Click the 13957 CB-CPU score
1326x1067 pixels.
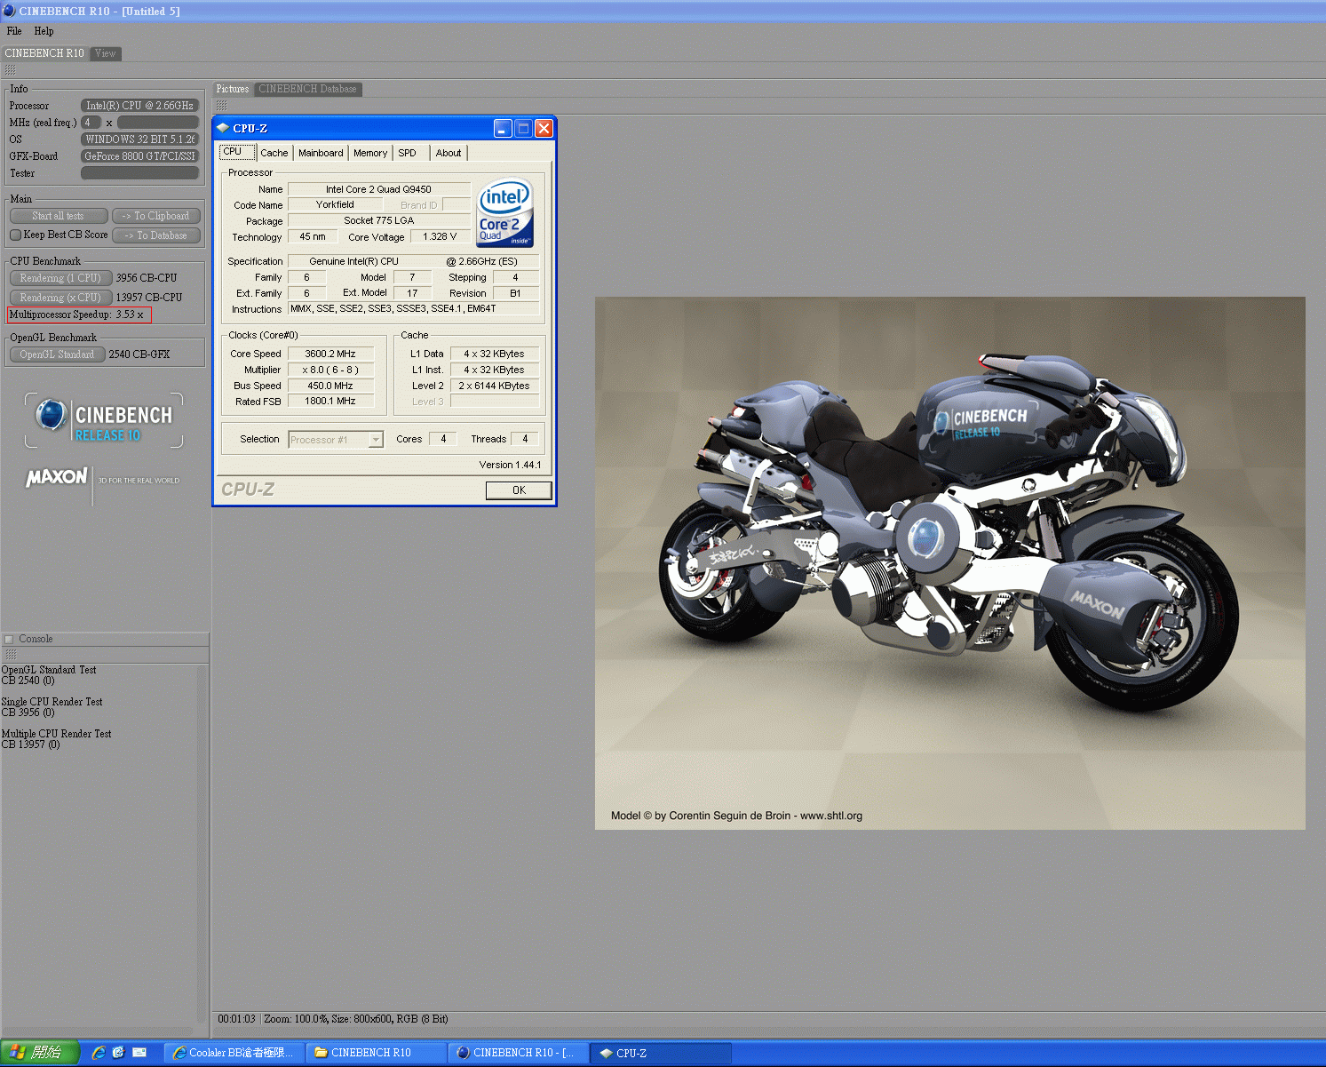point(149,298)
